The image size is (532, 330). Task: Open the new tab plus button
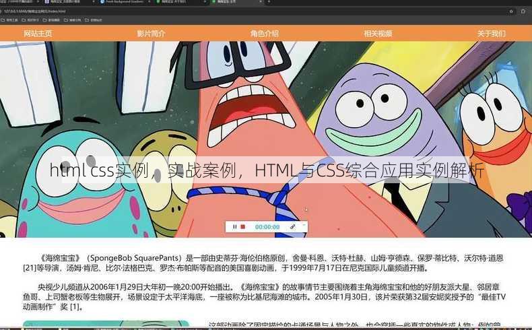pos(269,2)
